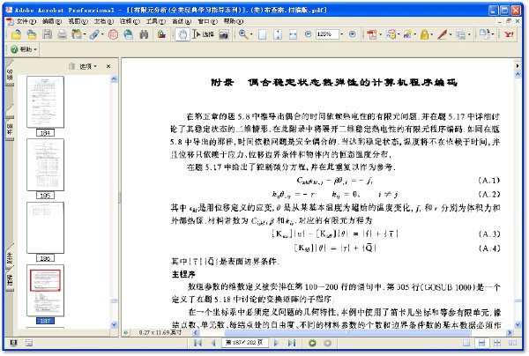Open the 视图 (View) menu
Viewport: 529px width, 356px height.
78,21
